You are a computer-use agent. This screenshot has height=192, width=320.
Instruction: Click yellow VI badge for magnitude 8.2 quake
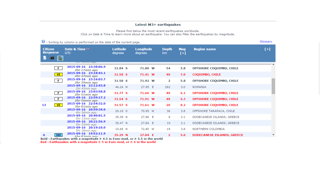58,105
